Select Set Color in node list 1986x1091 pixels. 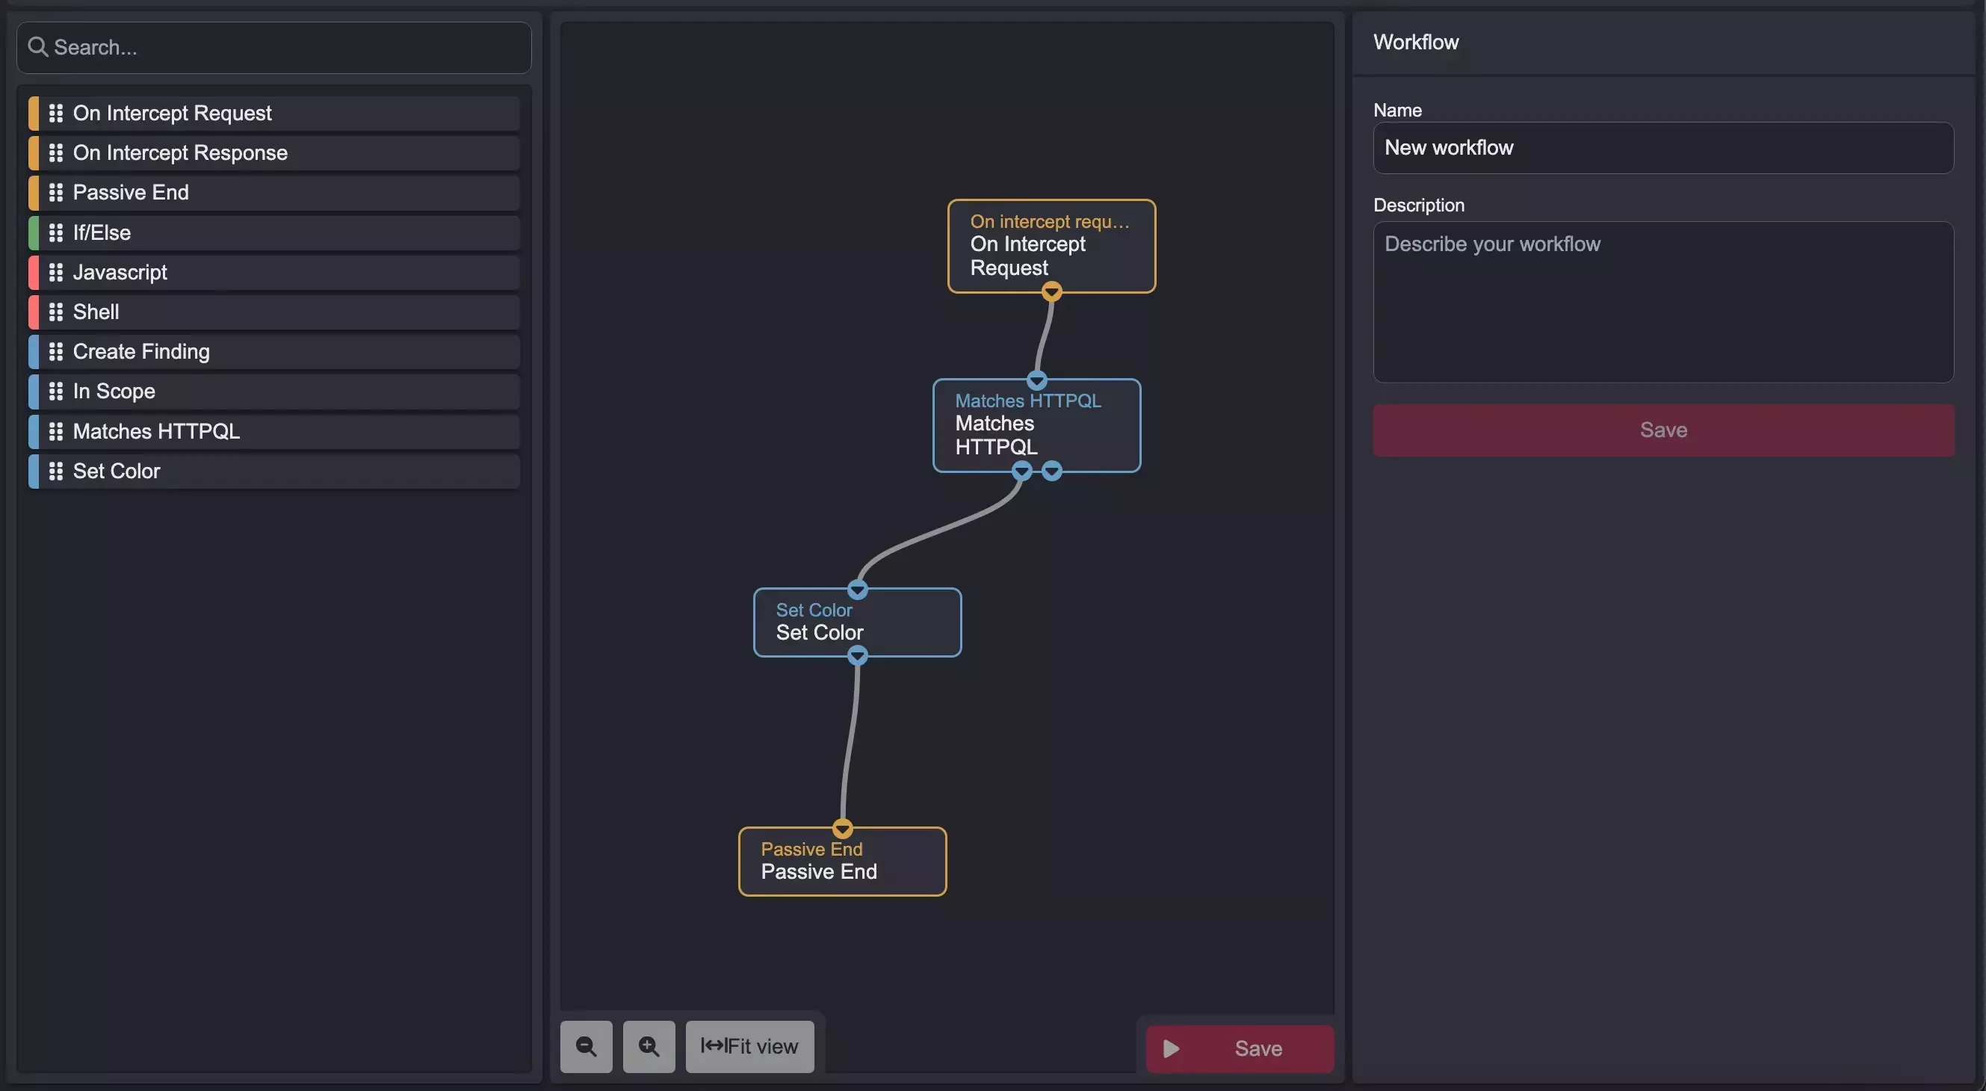[x=273, y=471]
